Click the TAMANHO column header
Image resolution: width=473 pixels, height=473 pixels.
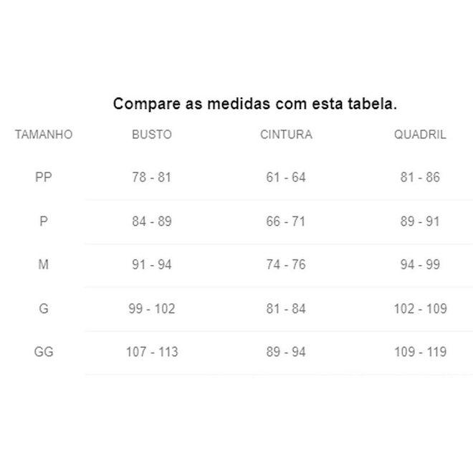tap(44, 135)
